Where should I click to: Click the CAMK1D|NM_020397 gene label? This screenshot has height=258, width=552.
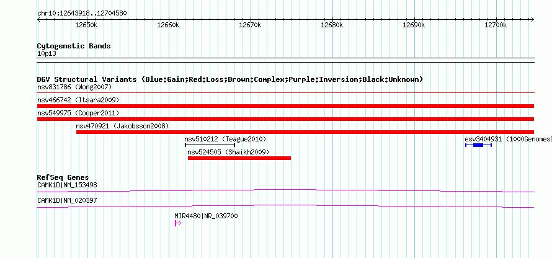(x=67, y=200)
